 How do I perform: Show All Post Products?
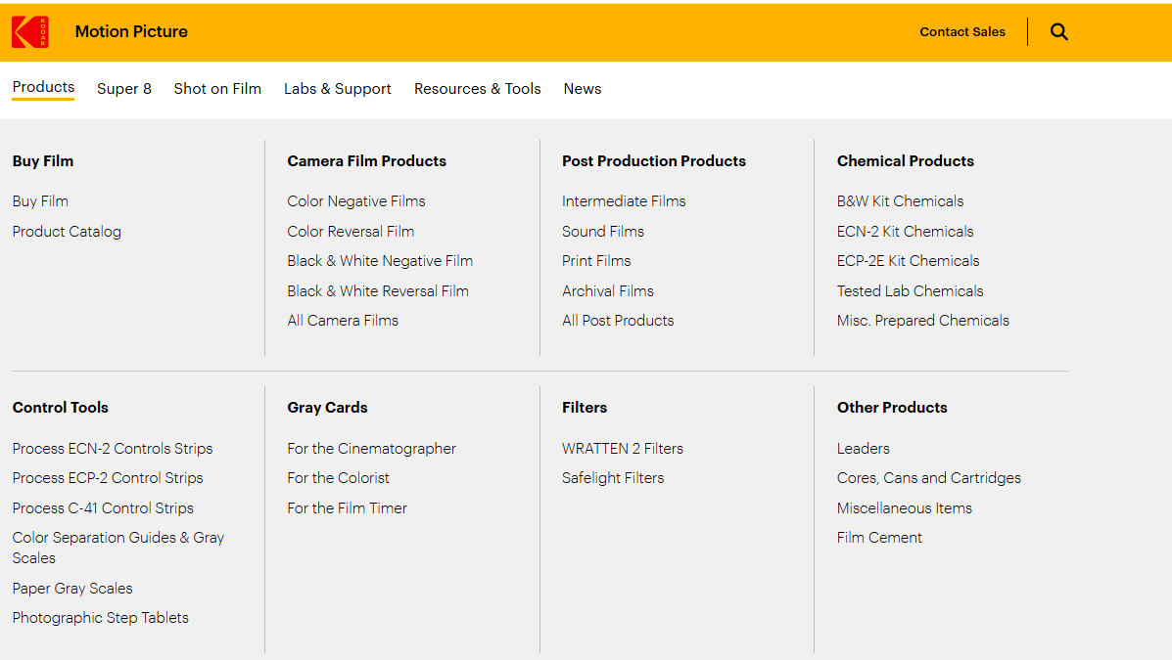coord(618,321)
